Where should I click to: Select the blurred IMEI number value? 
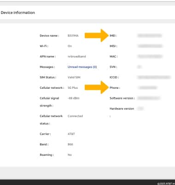click(x=150, y=36)
